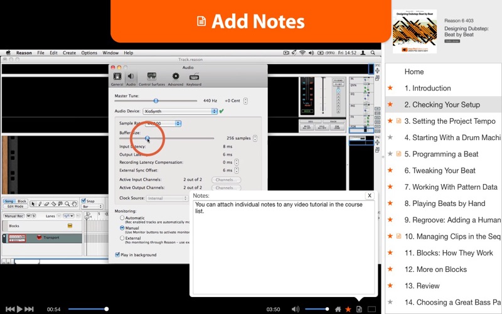Select the Hand tool in sequencer toolbar
502x314 pixels.
(x=74, y=203)
